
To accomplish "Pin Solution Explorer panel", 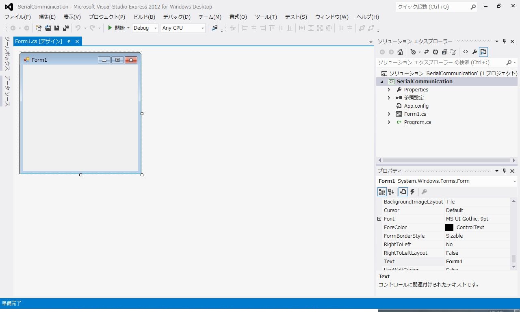I will 504,41.
